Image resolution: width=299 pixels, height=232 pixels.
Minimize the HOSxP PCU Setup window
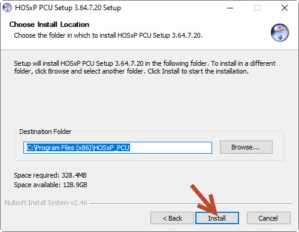(x=230, y=8)
